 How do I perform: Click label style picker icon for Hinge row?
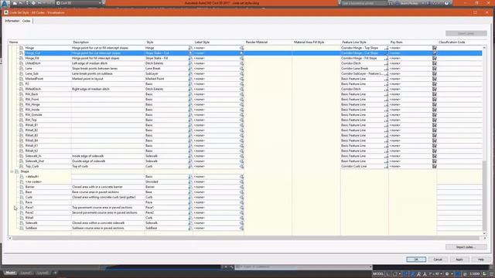(241, 48)
